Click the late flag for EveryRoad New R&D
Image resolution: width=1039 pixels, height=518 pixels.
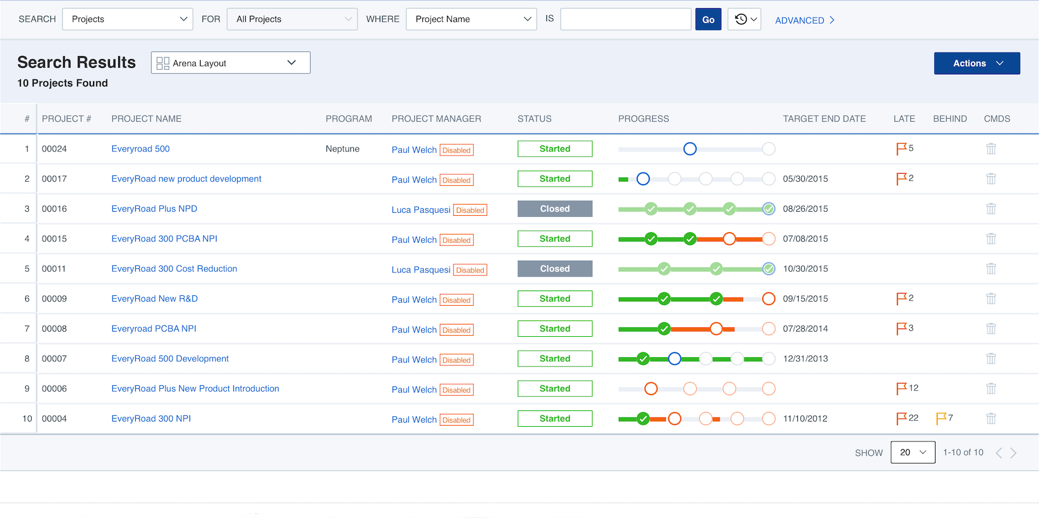click(x=902, y=299)
